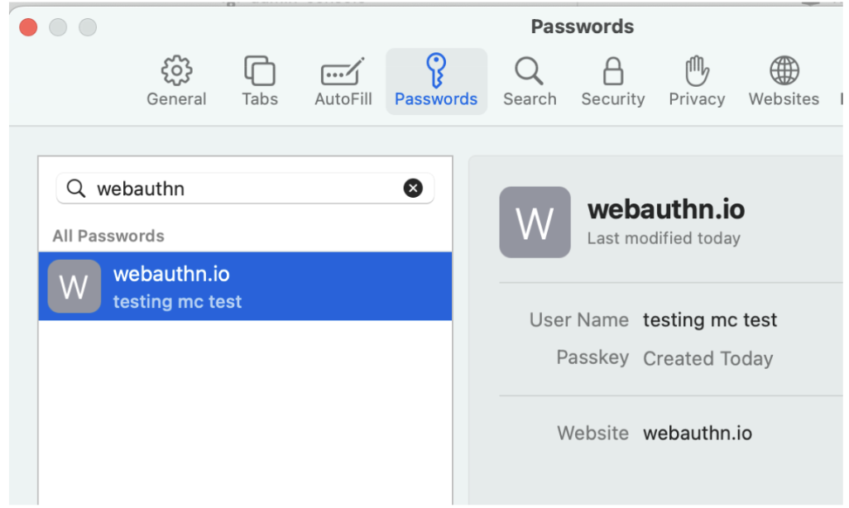849x508 pixels.
Task: Click the 'Passkey' field label
Action: 592,357
